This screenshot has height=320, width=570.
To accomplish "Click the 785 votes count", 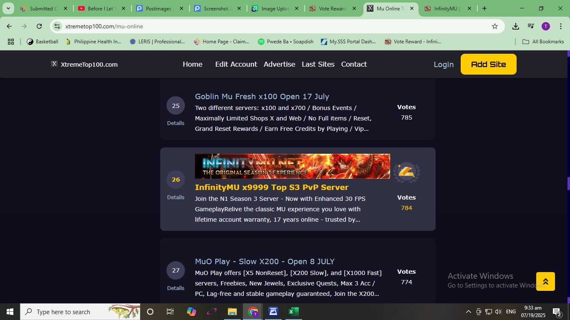I will tap(406, 117).
